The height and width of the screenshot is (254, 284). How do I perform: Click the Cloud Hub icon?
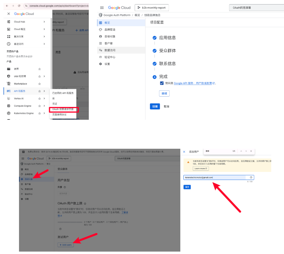click(x=9, y=22)
